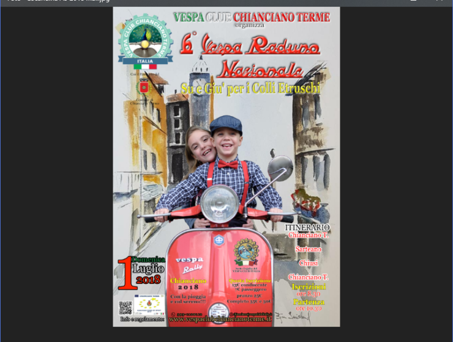Click the 'ITINERARIO' heading
Viewport: 453px width, 342px height.
coord(311,227)
